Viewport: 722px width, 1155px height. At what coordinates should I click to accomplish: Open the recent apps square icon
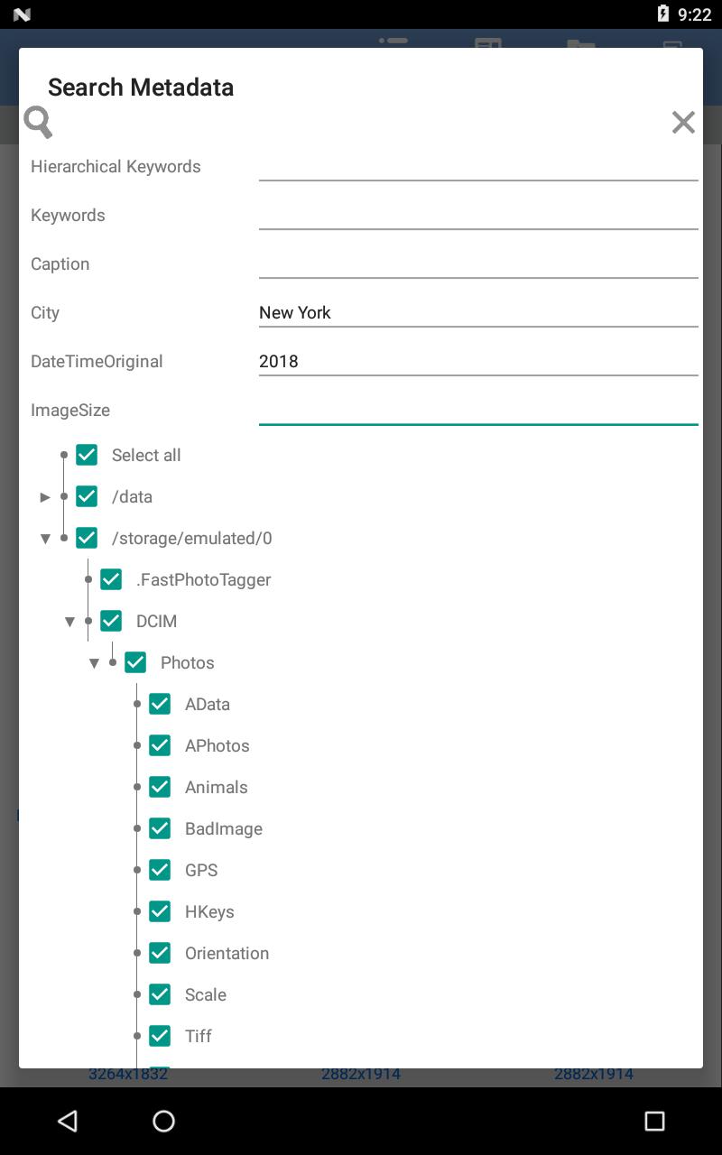pos(654,1121)
